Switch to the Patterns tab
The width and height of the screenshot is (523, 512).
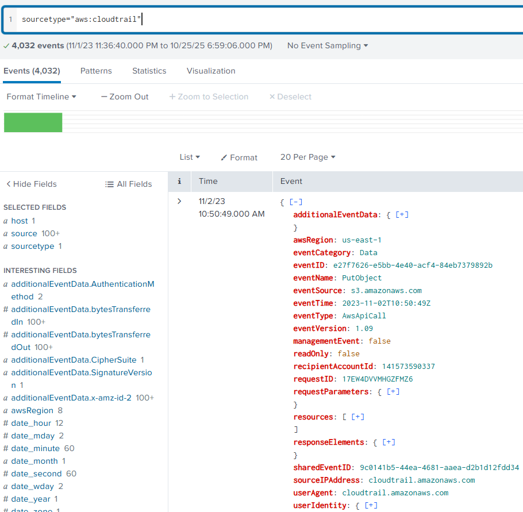96,71
